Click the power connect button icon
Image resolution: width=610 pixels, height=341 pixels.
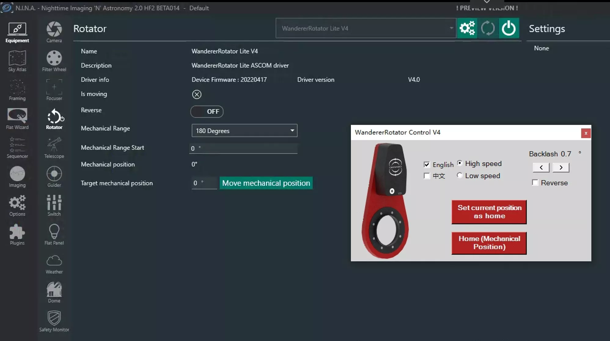click(509, 28)
